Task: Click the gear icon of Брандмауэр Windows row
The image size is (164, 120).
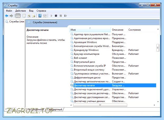Action: coord(72,50)
